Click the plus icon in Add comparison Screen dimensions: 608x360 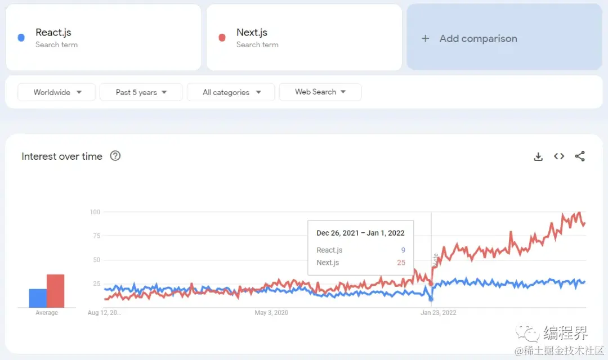pyautogui.click(x=426, y=38)
